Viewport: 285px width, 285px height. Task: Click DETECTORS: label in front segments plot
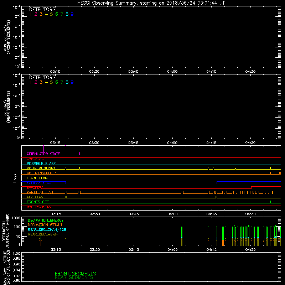coord(43,10)
